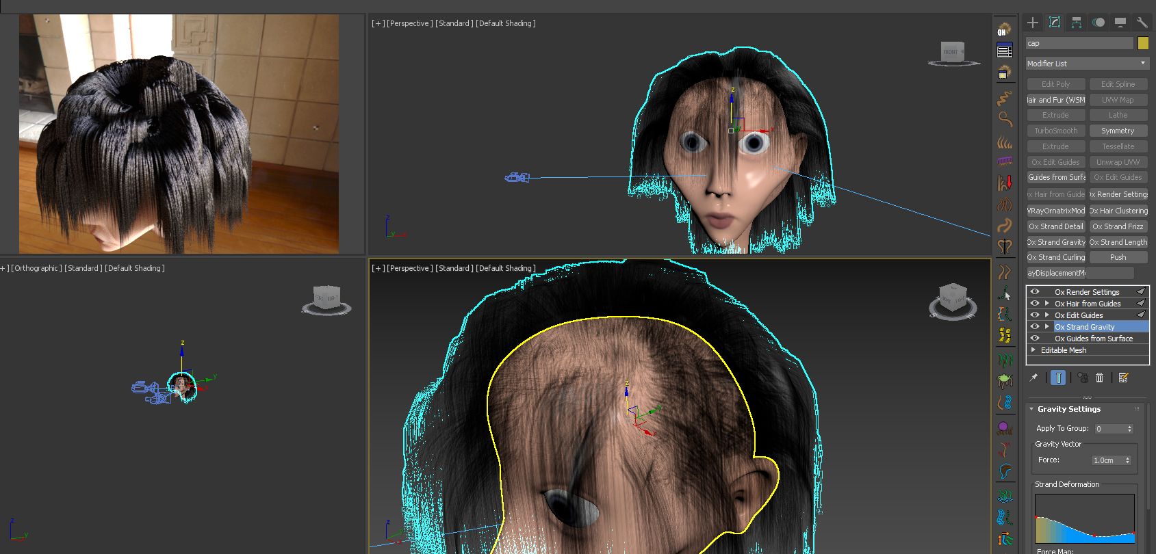Click the yellow object color swatch
1156x554 pixels.
point(1143,43)
